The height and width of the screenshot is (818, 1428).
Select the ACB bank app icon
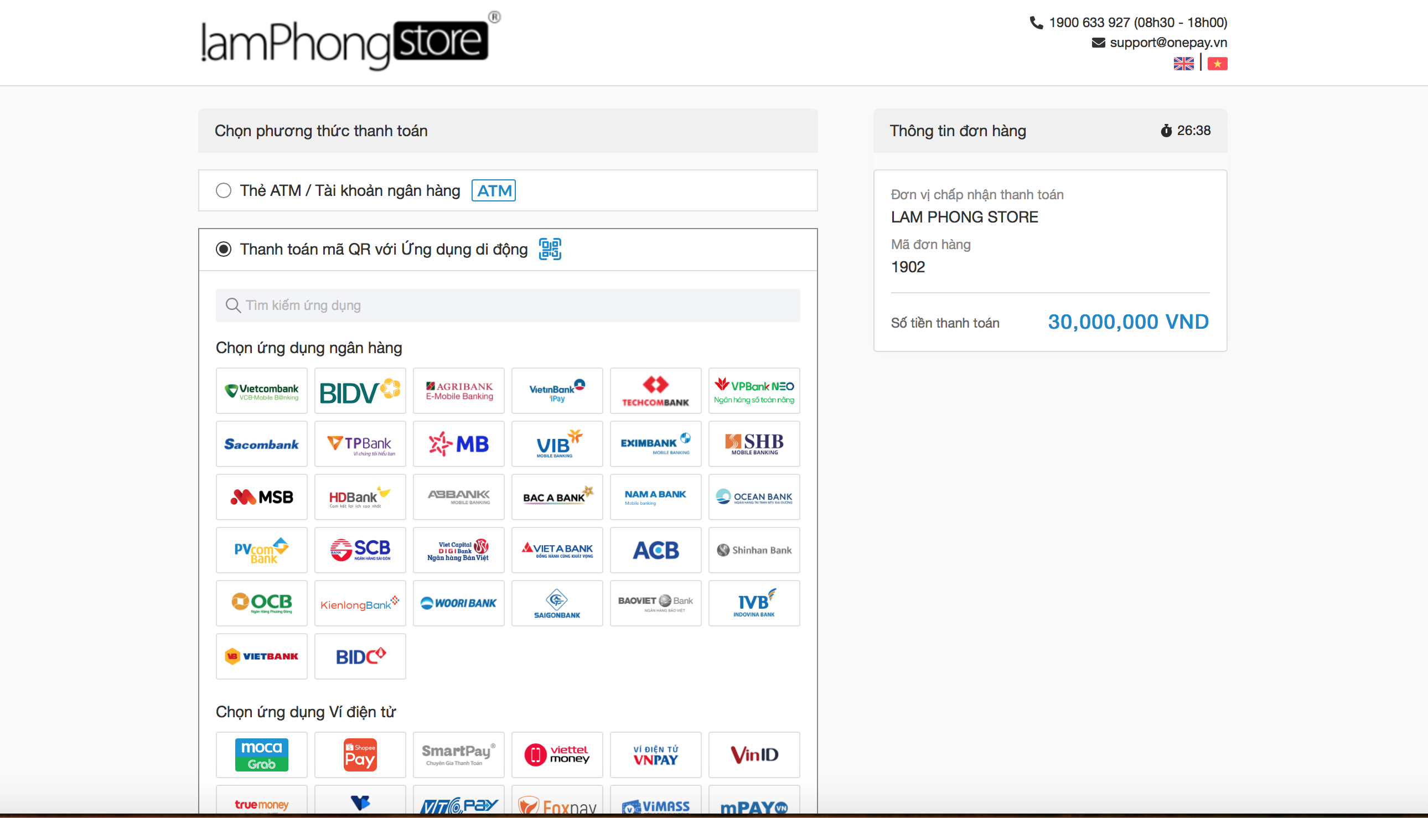(x=655, y=550)
